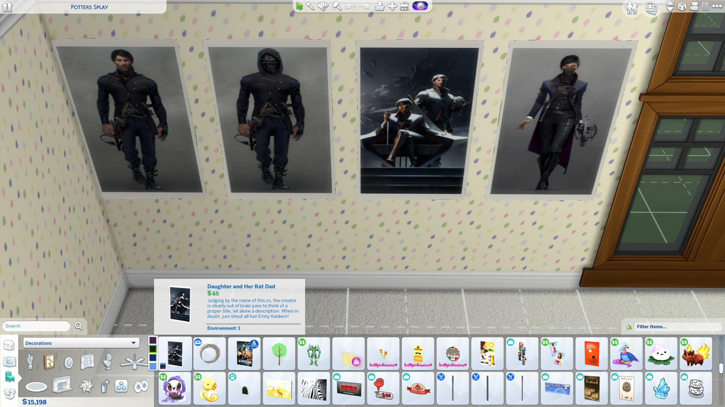Select the blue peacock bird figurine
This screenshot has width=725, height=407.
pyautogui.click(x=626, y=353)
